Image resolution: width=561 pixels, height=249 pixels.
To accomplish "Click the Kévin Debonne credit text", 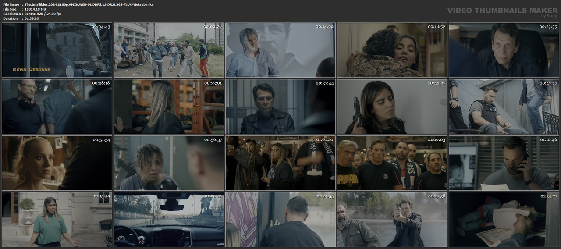I will (x=31, y=69).
